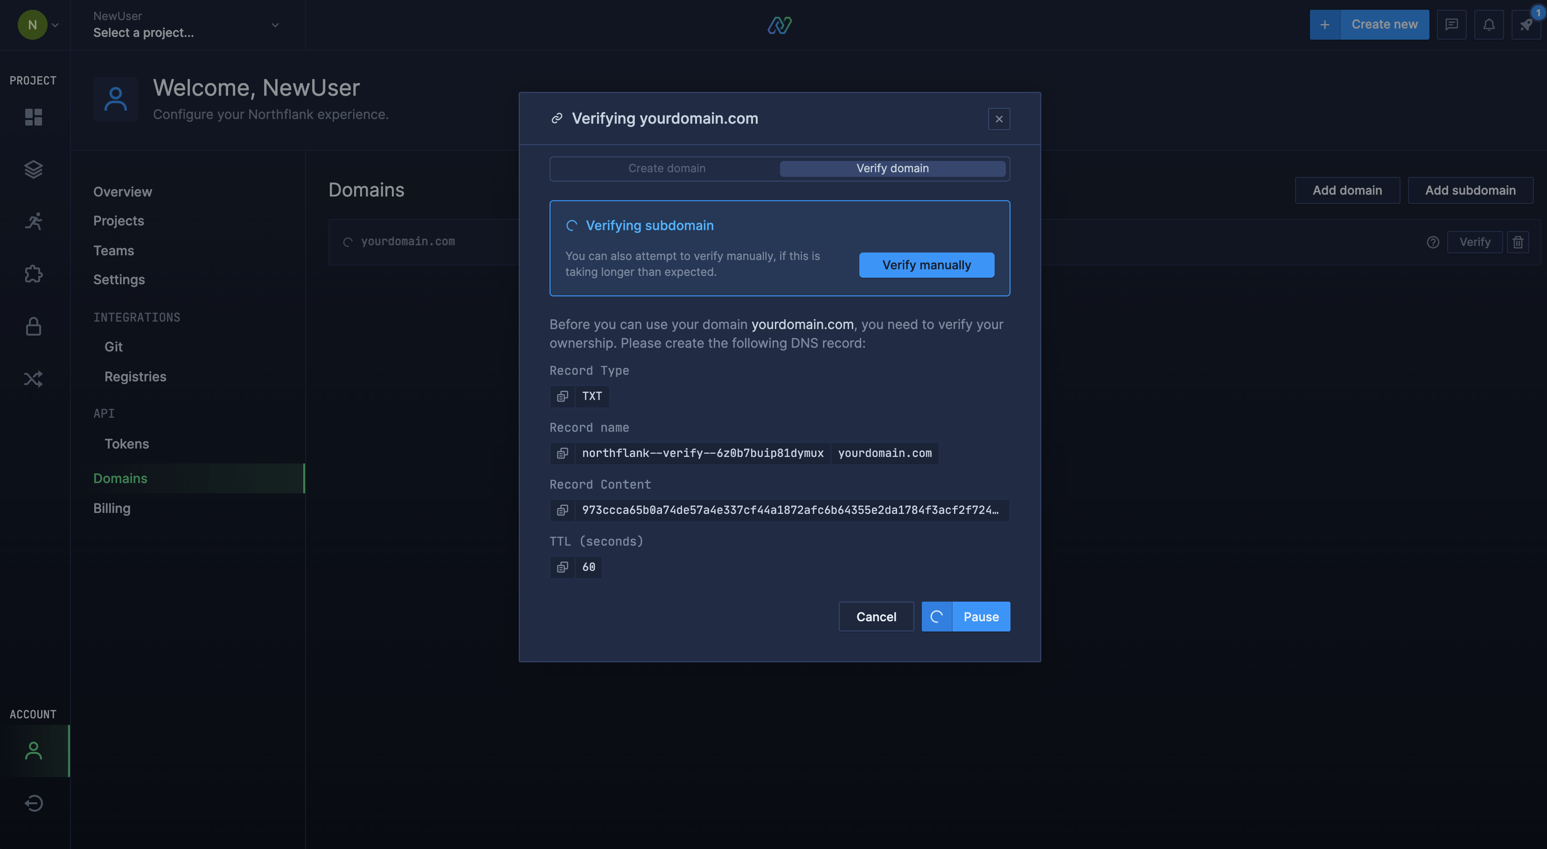Image resolution: width=1547 pixels, height=849 pixels.
Task: Open the running figure jobs sidebar icon
Action: pos(34,222)
